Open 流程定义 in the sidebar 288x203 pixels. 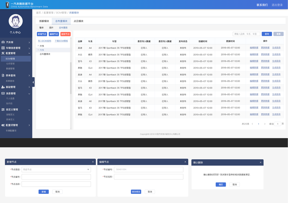click(x=10, y=115)
